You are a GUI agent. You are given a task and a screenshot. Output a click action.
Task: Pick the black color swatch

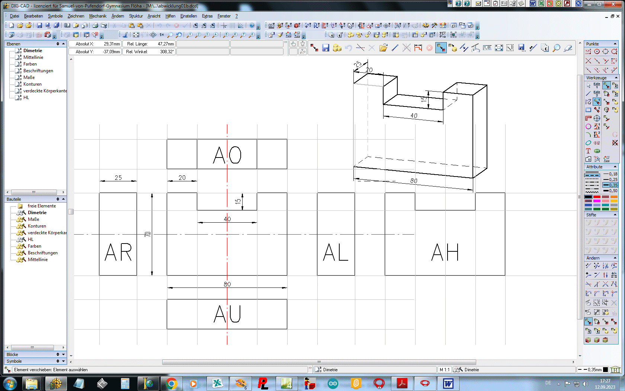click(588, 197)
